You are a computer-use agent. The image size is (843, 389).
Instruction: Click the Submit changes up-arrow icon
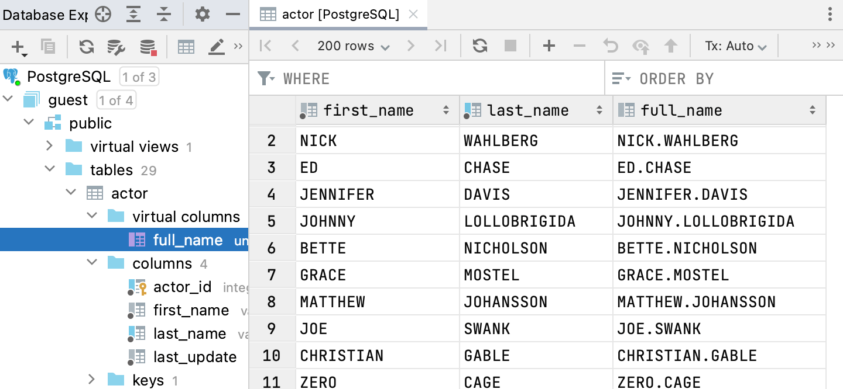pos(670,46)
